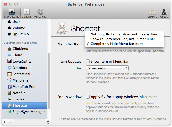Select 通知センター in the sidebar
The height and width of the screenshot is (127, 172).
[24, 34]
